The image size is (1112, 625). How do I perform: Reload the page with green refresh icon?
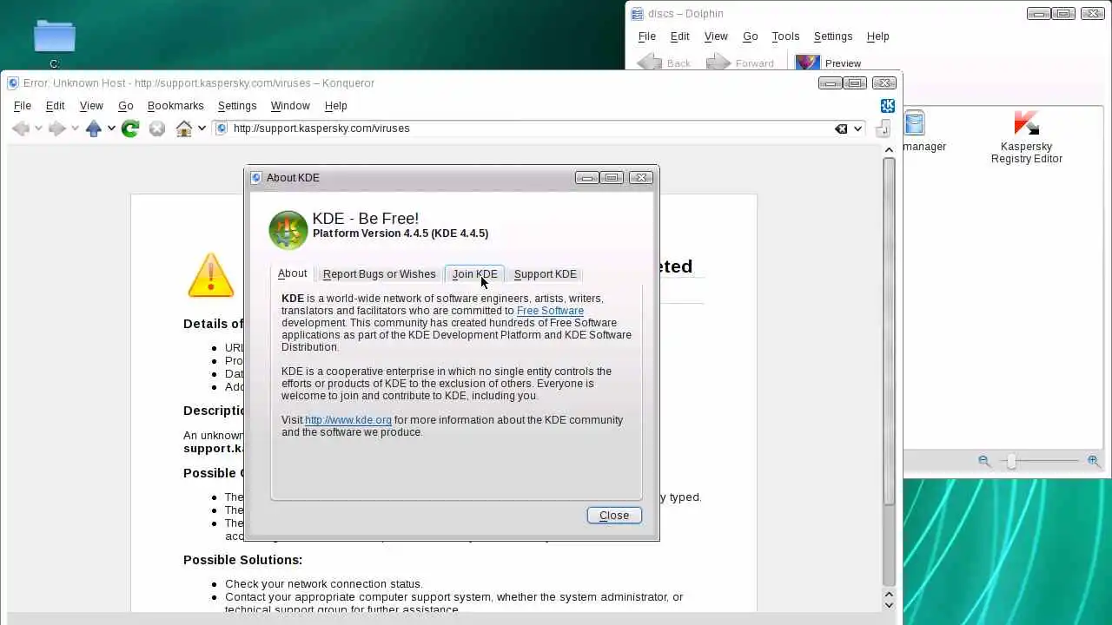pyautogui.click(x=130, y=128)
